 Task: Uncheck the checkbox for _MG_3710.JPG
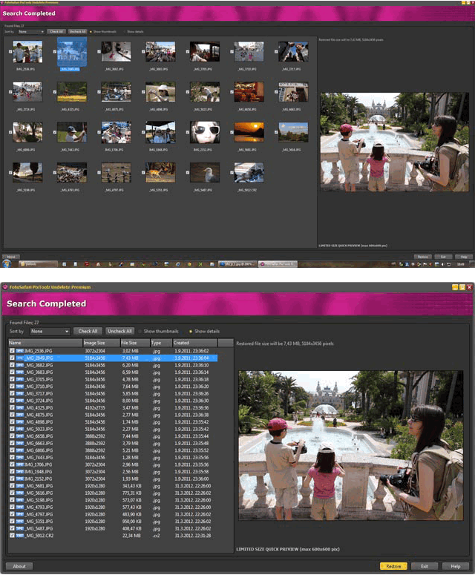click(x=12, y=387)
